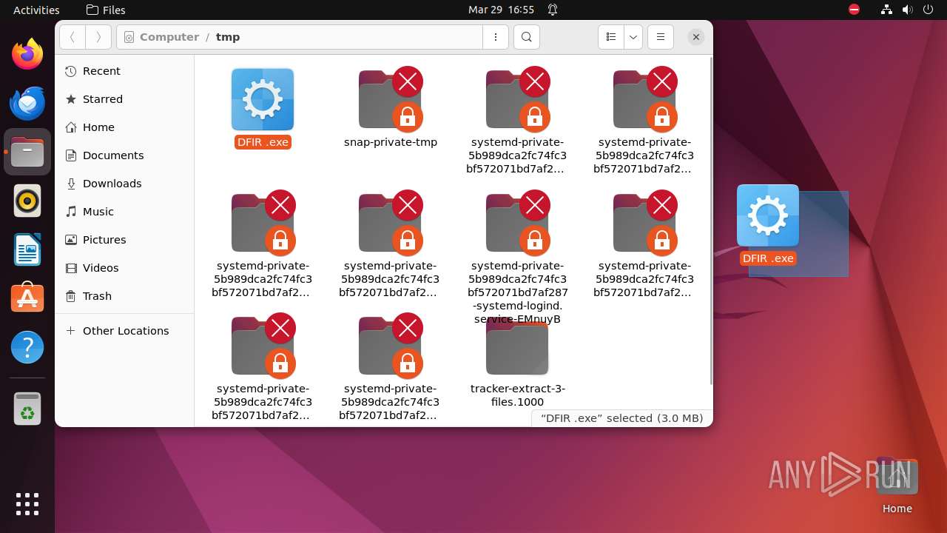Click tmp in the path bar

pos(228,37)
